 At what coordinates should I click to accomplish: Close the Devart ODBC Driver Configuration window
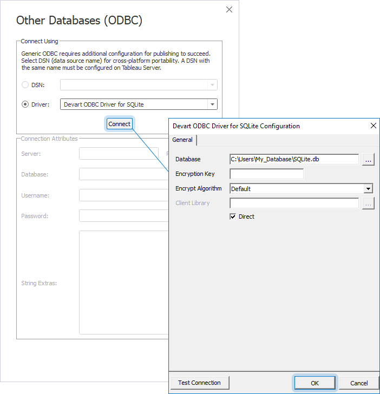point(373,126)
